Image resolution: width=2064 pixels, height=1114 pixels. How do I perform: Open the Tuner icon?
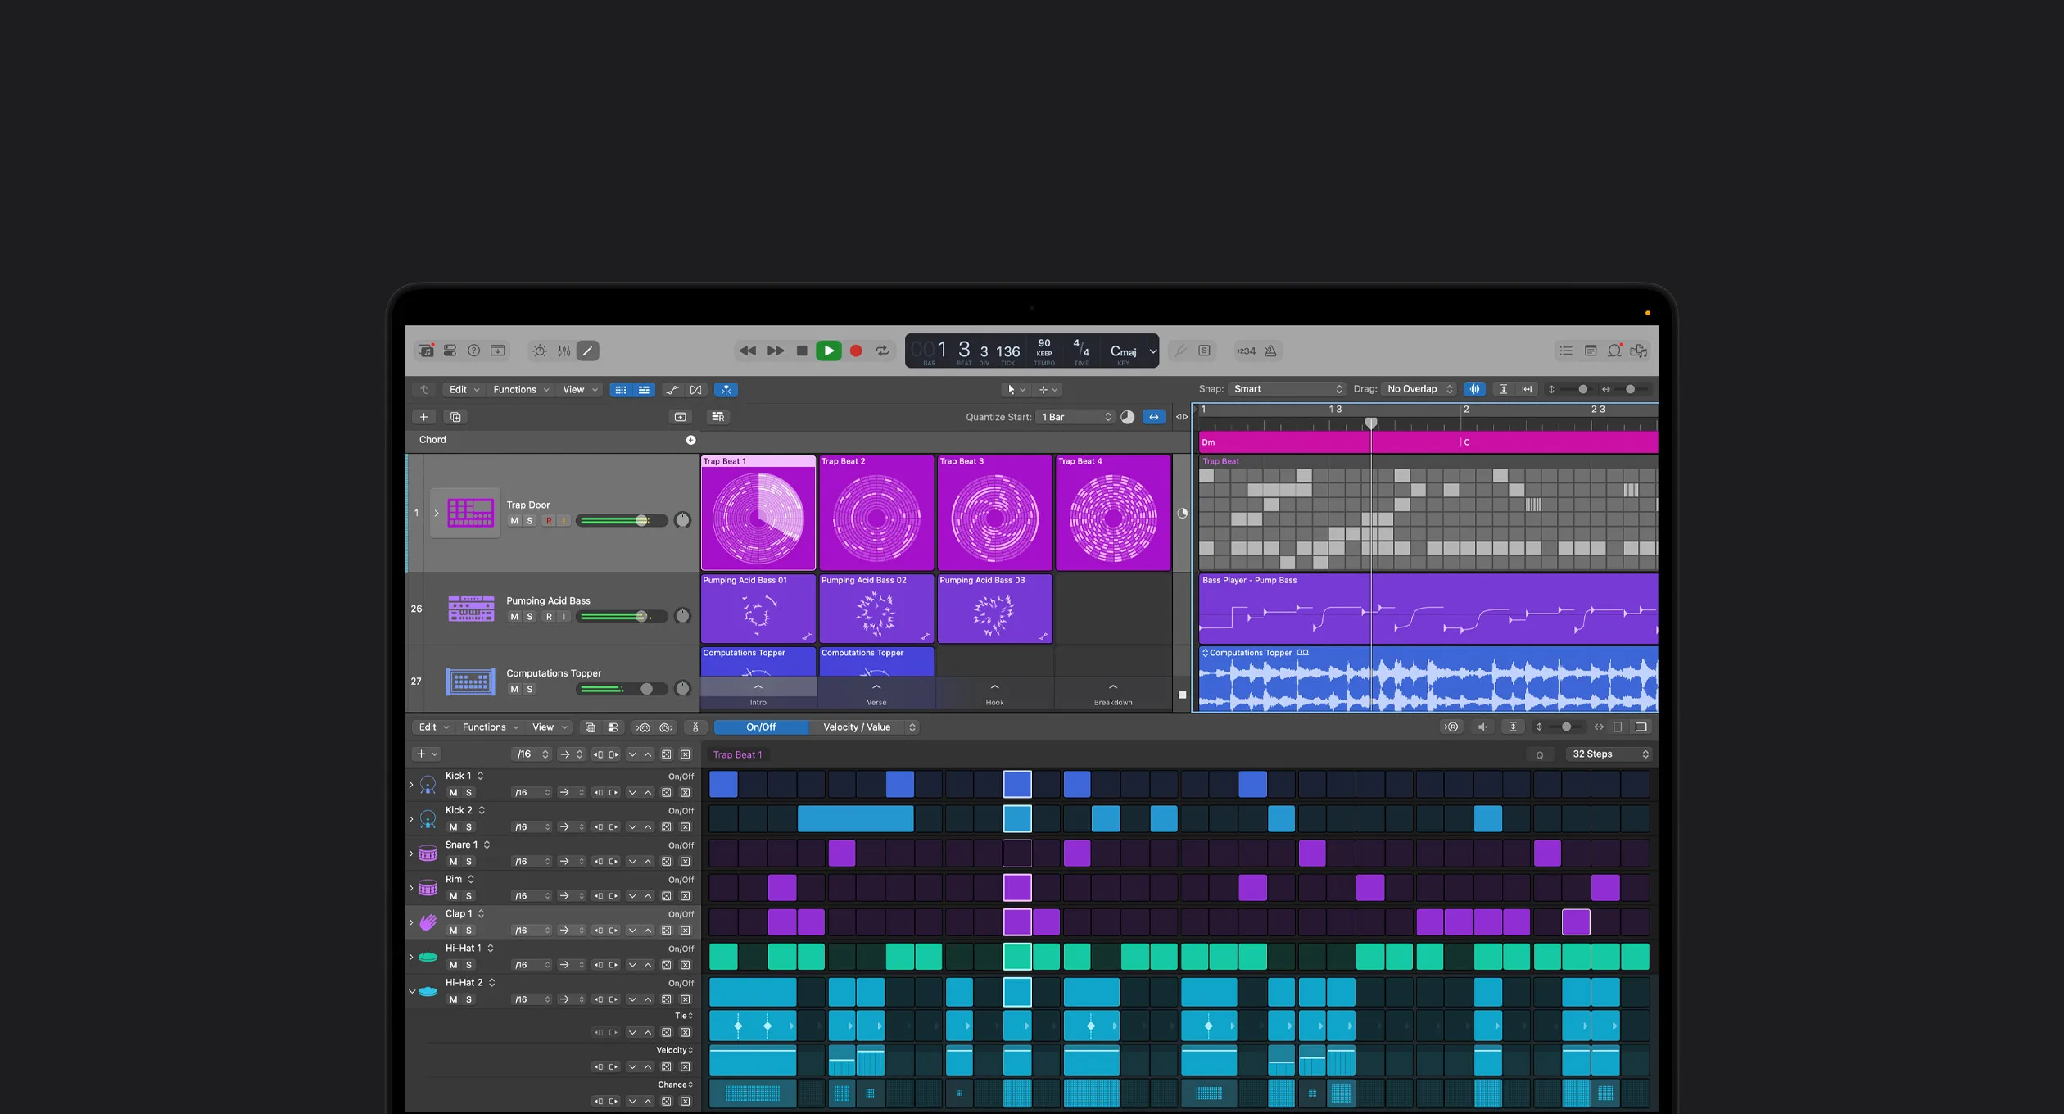1180,351
